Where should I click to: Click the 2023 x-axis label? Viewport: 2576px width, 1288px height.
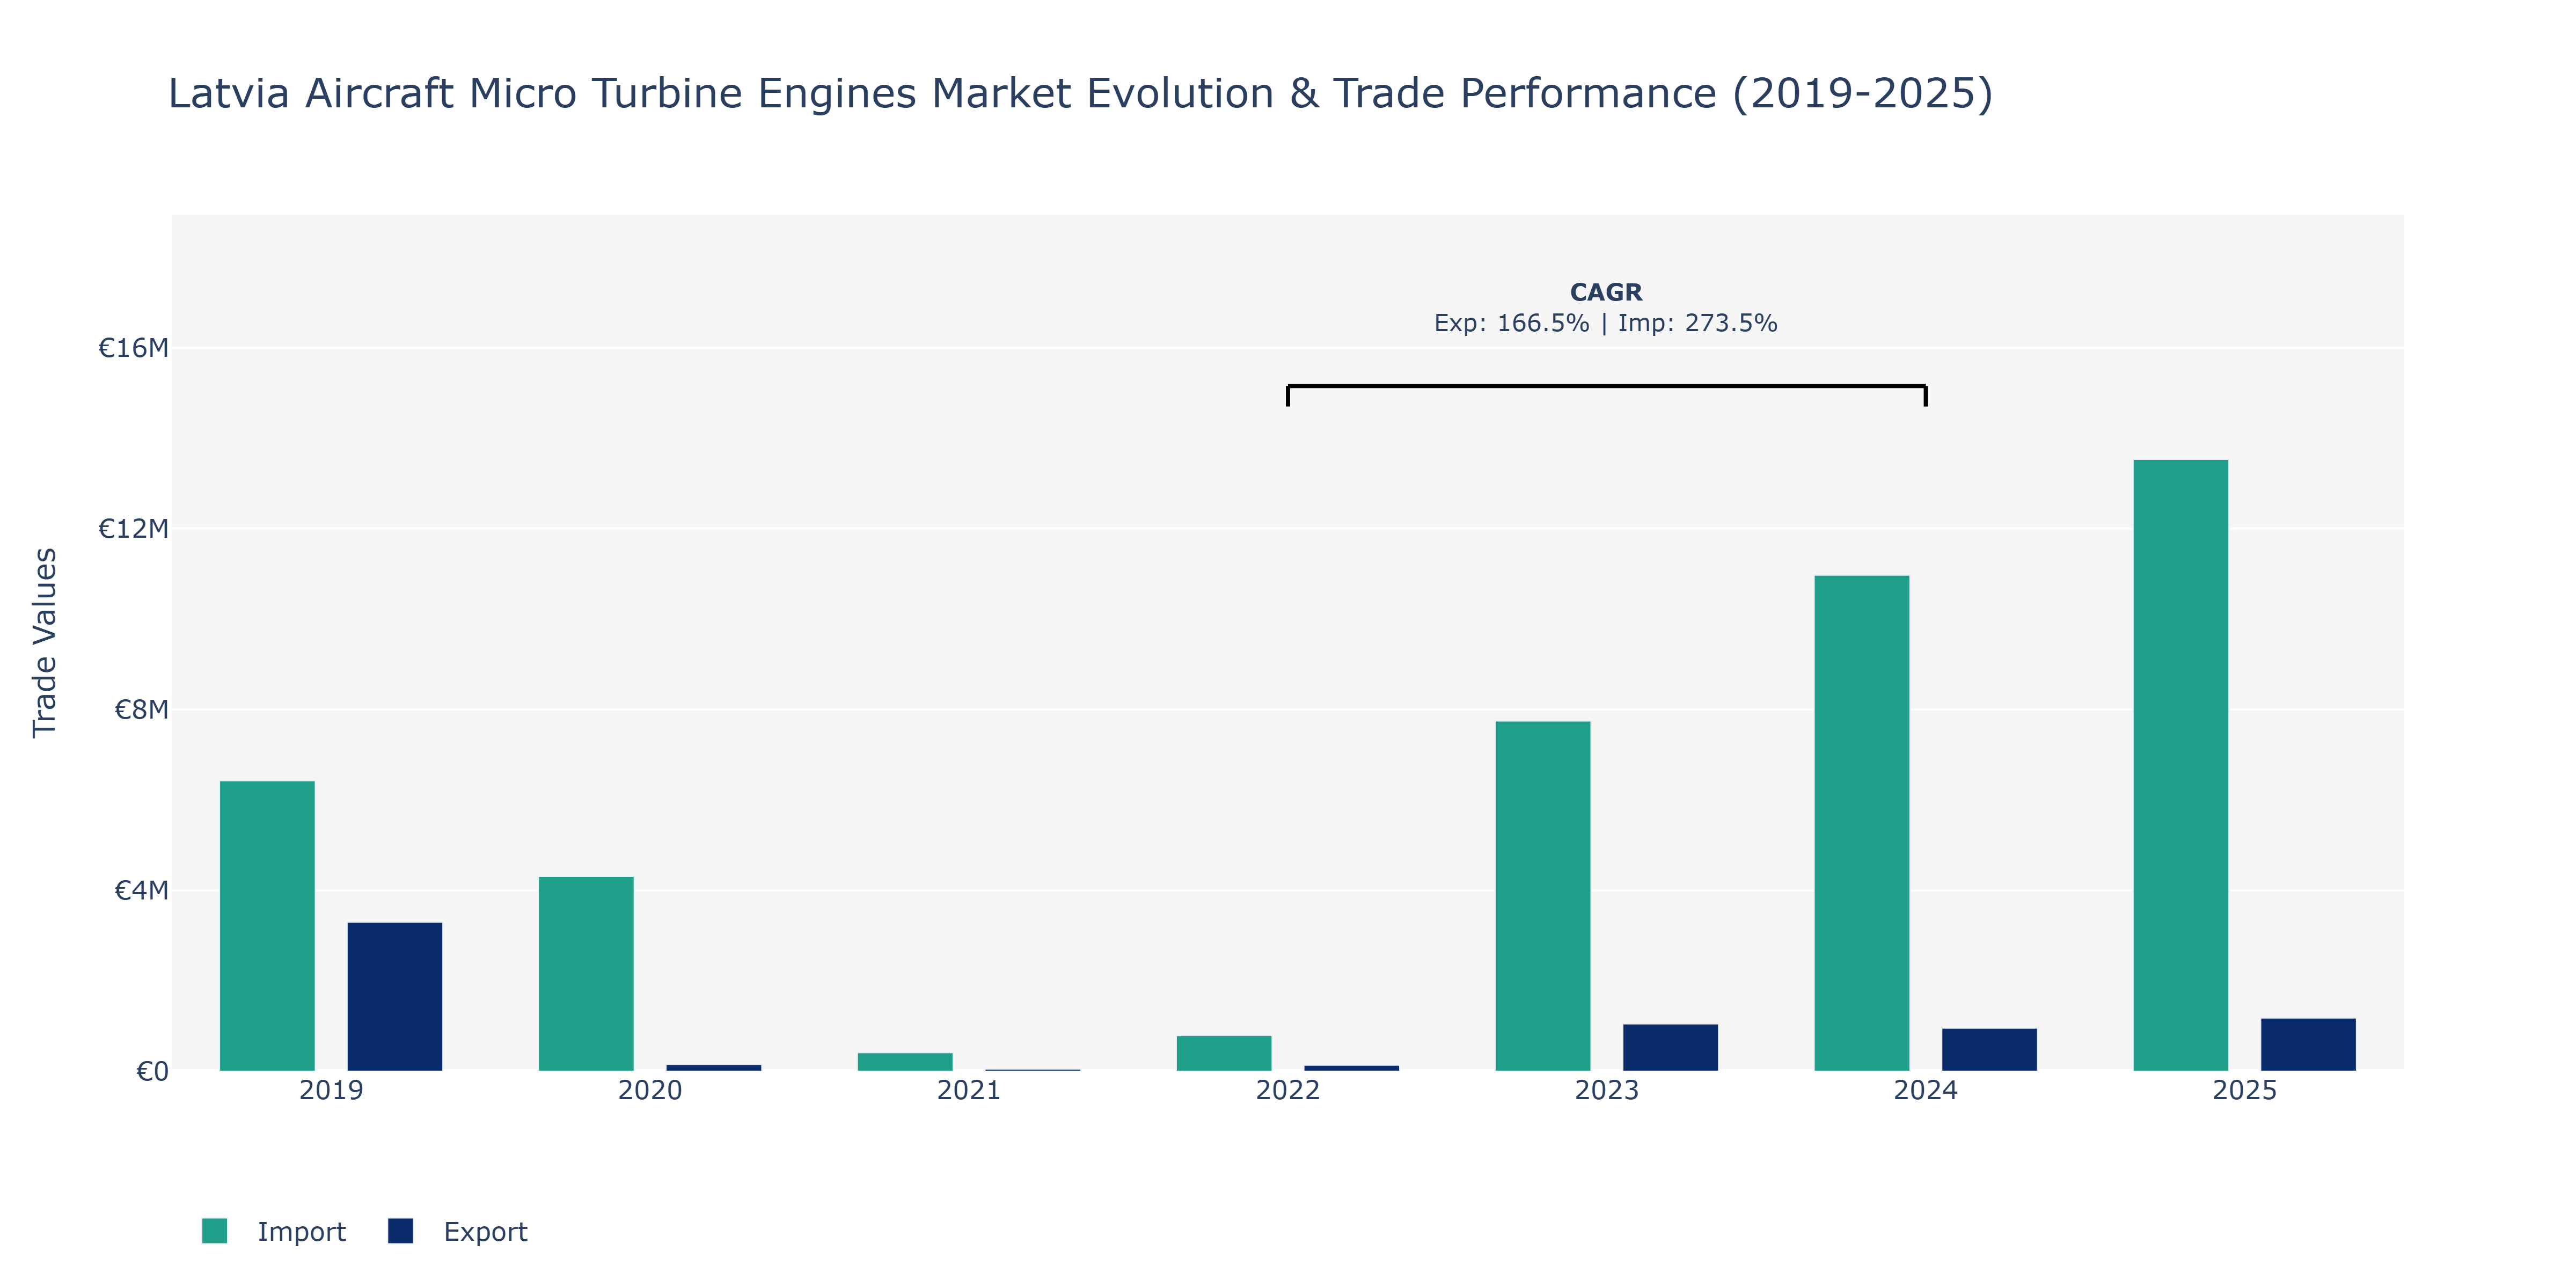(x=1607, y=1090)
